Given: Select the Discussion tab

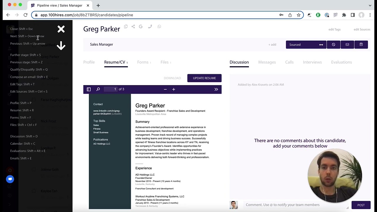Looking at the screenshot, I should [x=239, y=62].
